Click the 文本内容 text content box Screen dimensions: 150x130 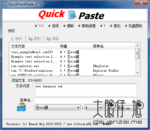[86, 90]
